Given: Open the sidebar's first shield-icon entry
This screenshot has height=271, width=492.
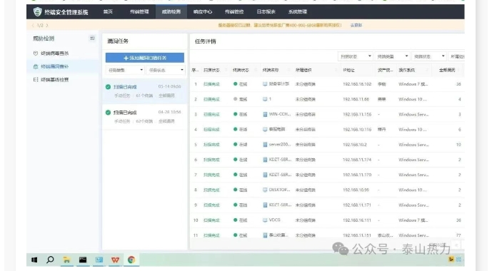Looking at the screenshot, I should pyautogui.click(x=51, y=53).
